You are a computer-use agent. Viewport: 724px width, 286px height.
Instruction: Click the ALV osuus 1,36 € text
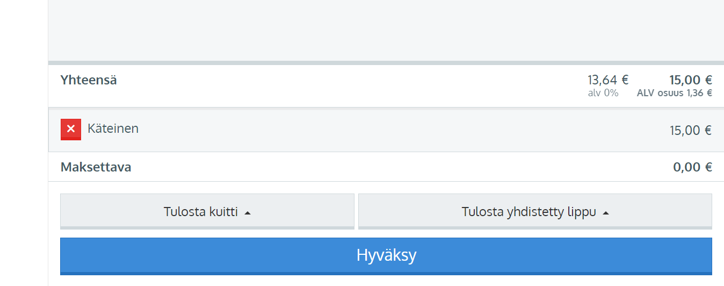tap(675, 93)
